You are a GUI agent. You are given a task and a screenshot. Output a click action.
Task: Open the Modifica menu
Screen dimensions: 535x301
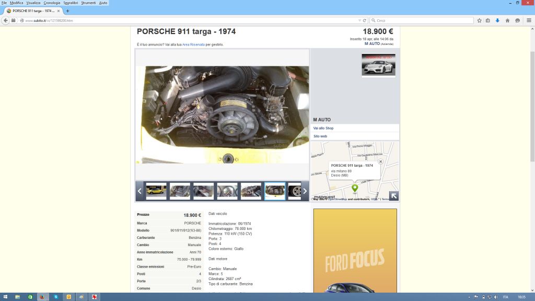16,3
